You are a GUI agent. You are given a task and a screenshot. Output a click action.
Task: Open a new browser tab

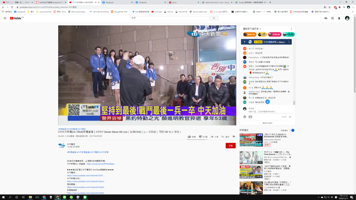(270, 2)
